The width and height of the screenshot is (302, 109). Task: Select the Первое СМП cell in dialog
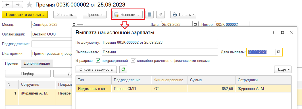[132, 89]
